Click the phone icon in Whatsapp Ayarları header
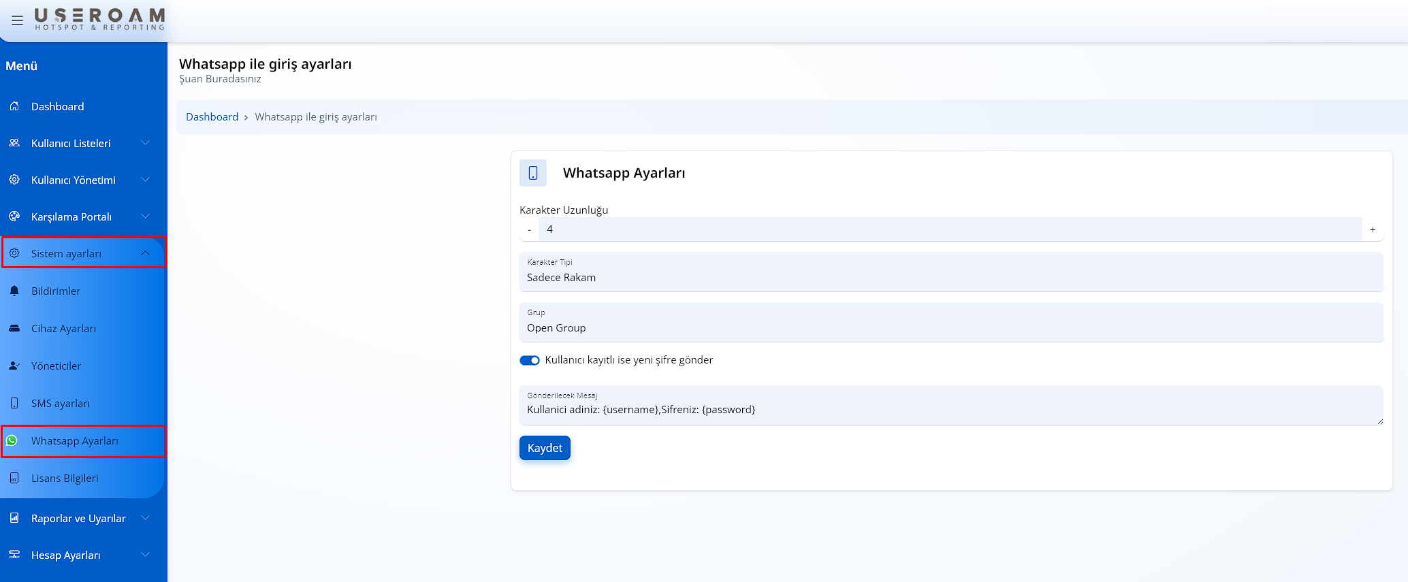The height and width of the screenshot is (582, 1408). (533, 173)
